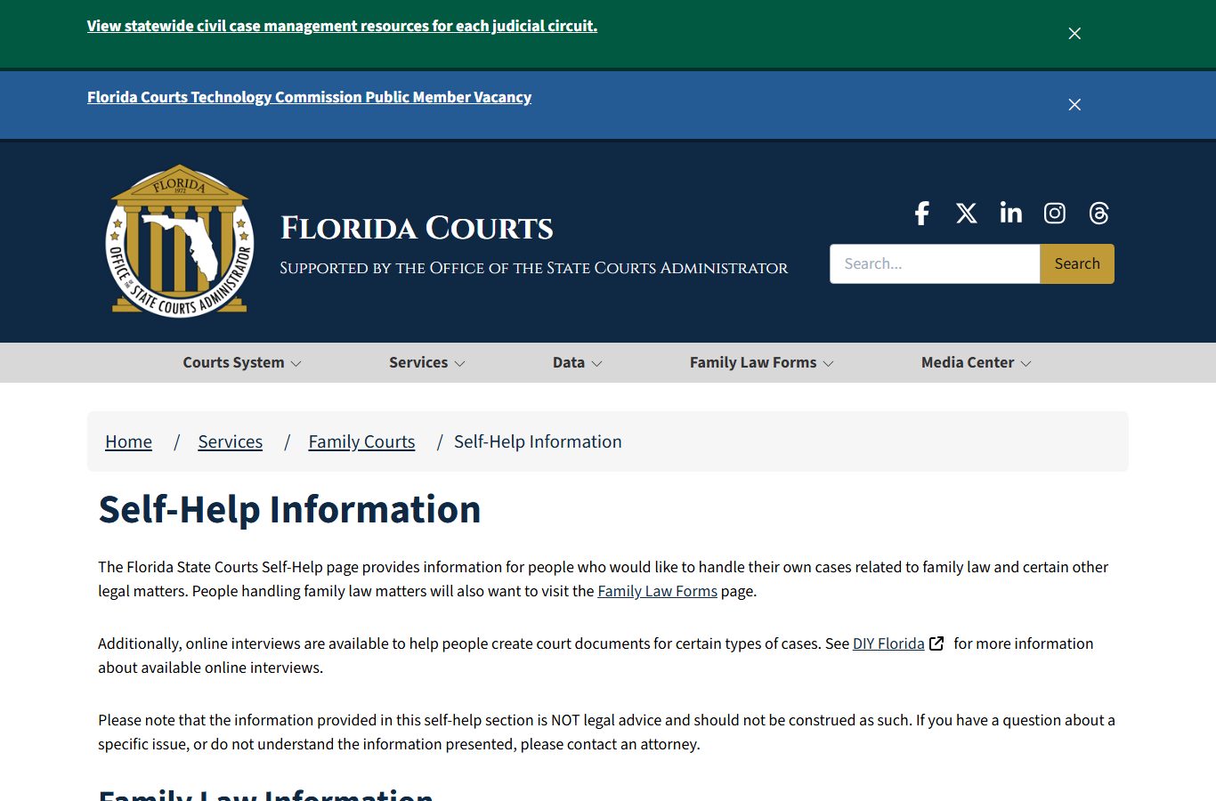1216x801 pixels.
Task: Open the Family Law Forms page link in paragraph
Action: pyautogui.click(x=657, y=591)
